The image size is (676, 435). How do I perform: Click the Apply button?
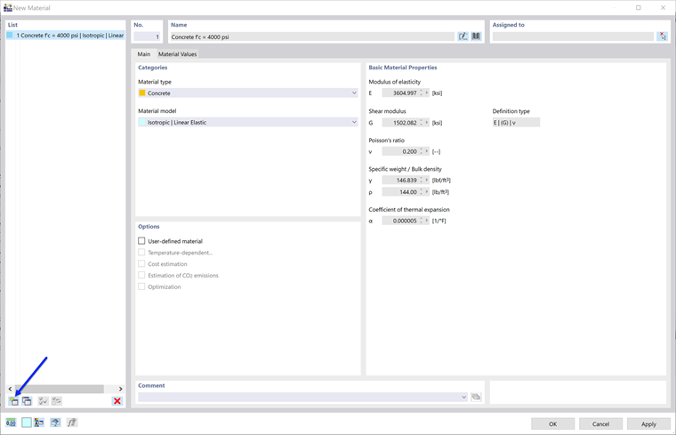[648, 424]
